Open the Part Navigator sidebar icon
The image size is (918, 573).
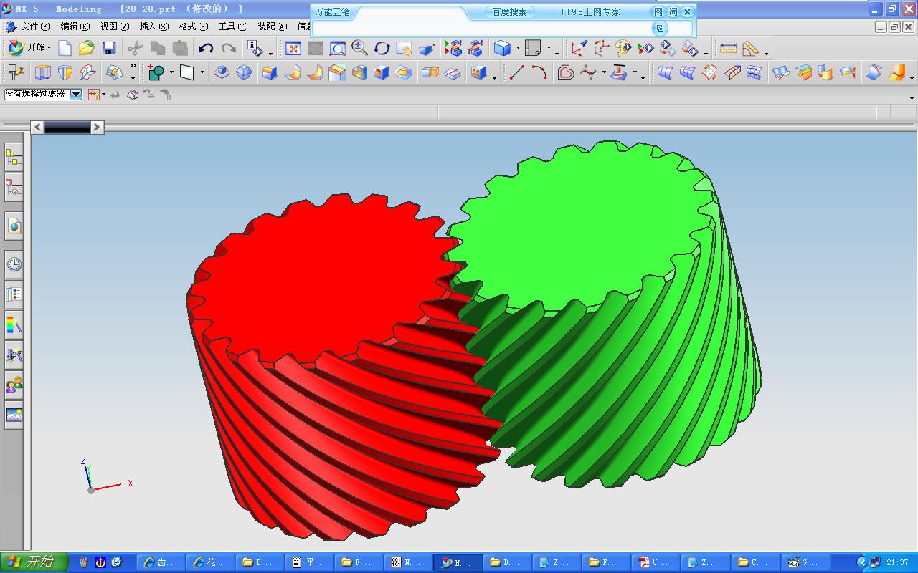tap(14, 188)
